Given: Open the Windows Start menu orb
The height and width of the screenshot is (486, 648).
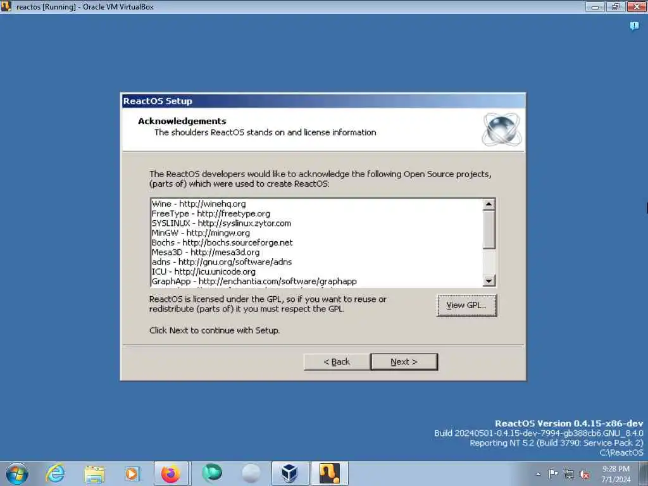Looking at the screenshot, I should tap(17, 473).
